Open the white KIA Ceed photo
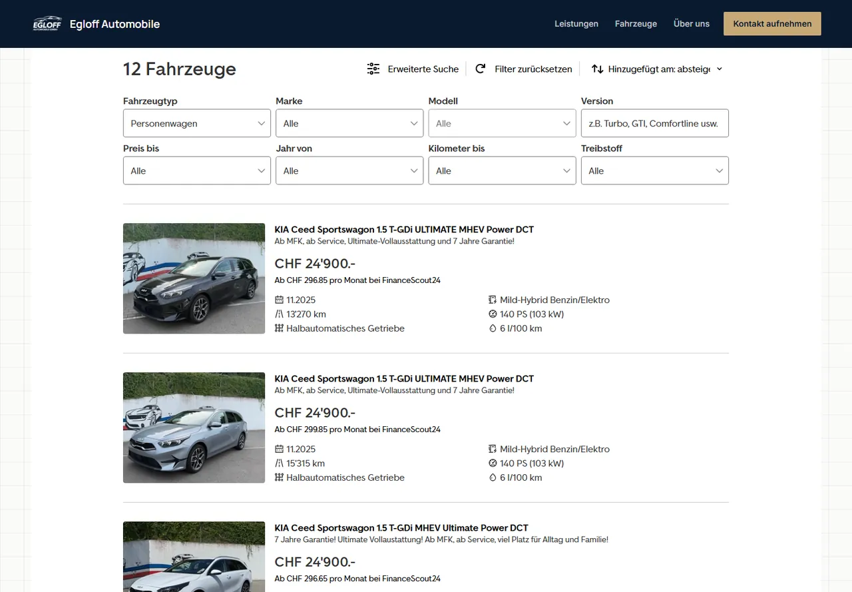 [194, 557]
